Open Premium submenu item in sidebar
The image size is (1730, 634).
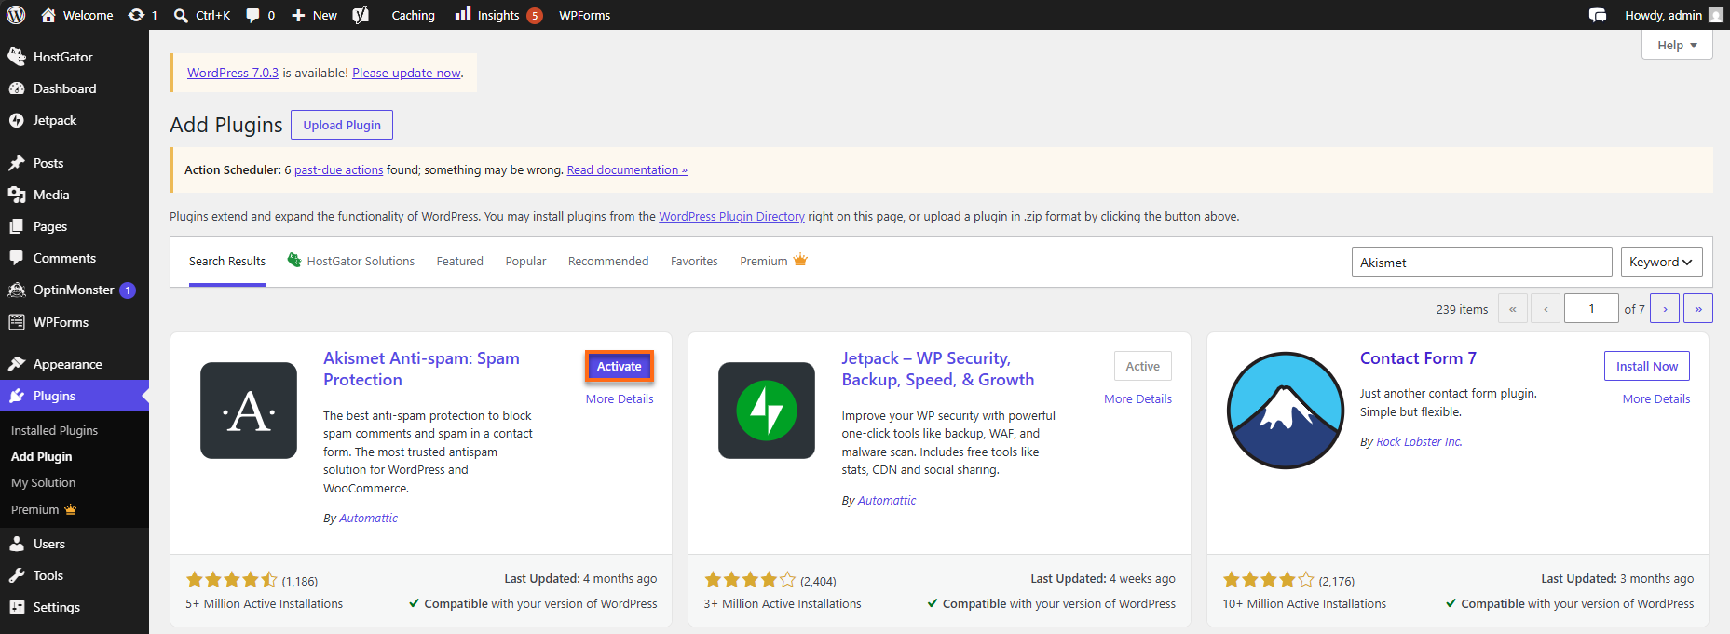44,509
